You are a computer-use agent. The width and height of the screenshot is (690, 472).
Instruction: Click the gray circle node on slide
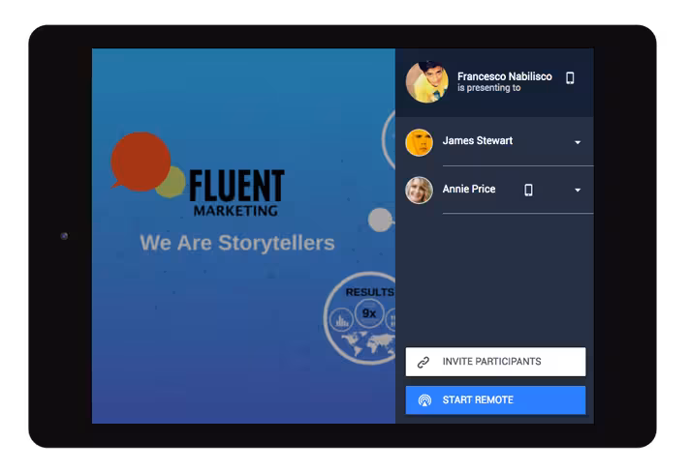point(380,220)
